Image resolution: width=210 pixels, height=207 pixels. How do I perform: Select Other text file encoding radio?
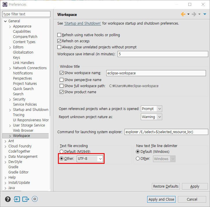pos(61,159)
